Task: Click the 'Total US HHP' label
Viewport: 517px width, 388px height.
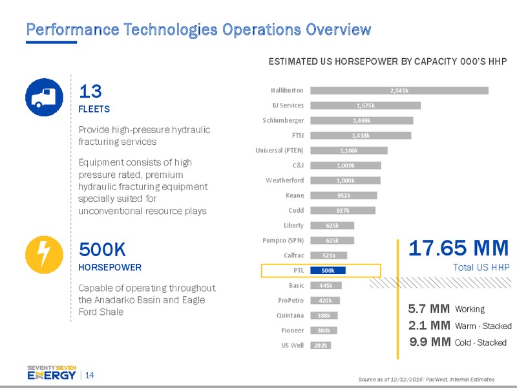Action: pos(481,267)
